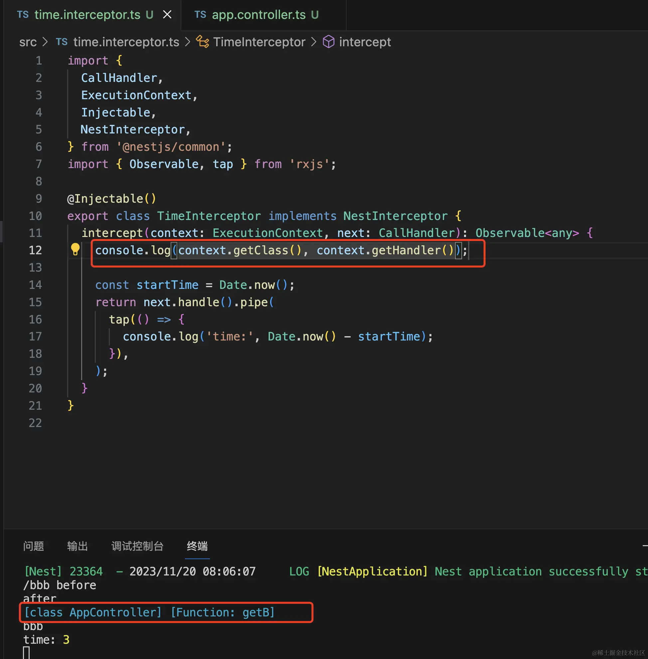Click the tap(() => { call on line 16
Screen dimensions: 648x659
coord(146,320)
